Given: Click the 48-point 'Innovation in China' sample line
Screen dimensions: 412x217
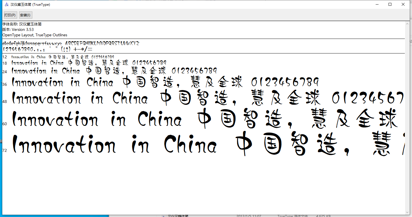Looking at the screenshot, I should click(208, 98).
